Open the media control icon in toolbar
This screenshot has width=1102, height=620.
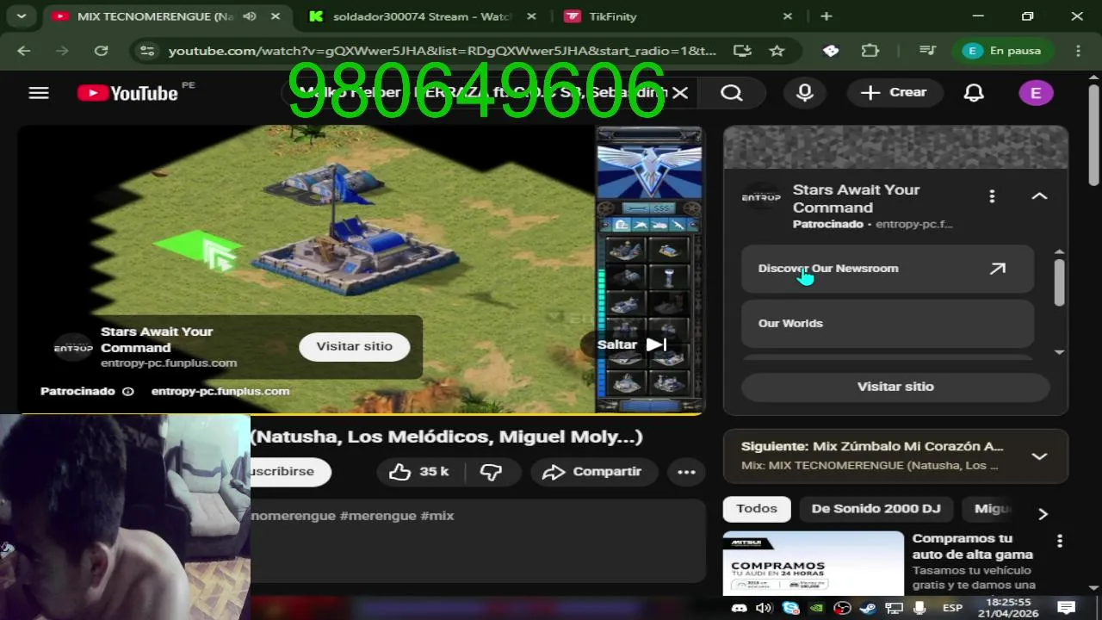tap(927, 51)
